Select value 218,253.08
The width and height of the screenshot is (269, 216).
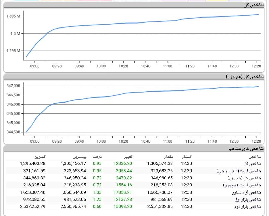(x=162, y=185)
